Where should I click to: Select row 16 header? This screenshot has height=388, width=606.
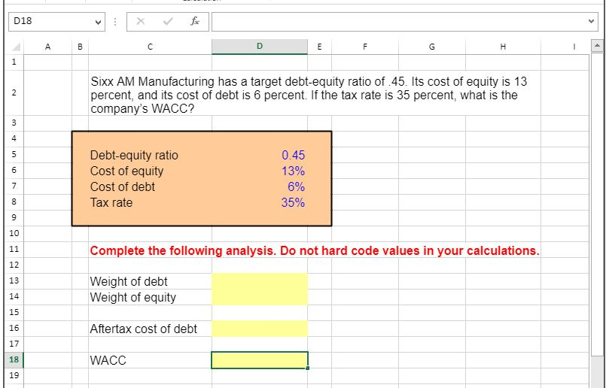coord(14,328)
